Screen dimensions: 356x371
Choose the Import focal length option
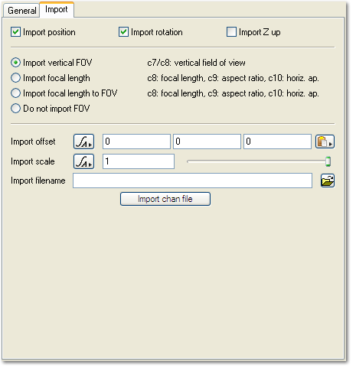(16, 79)
